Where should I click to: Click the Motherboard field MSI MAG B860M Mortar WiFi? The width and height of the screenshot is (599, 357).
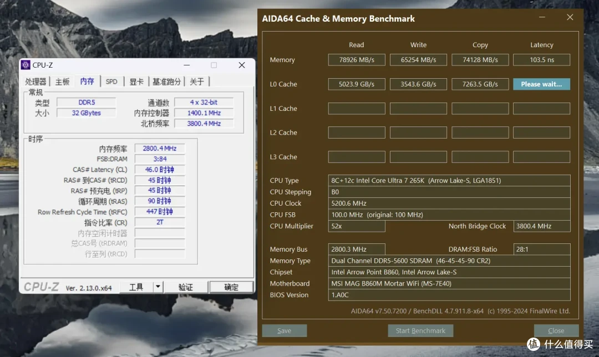[x=449, y=284]
